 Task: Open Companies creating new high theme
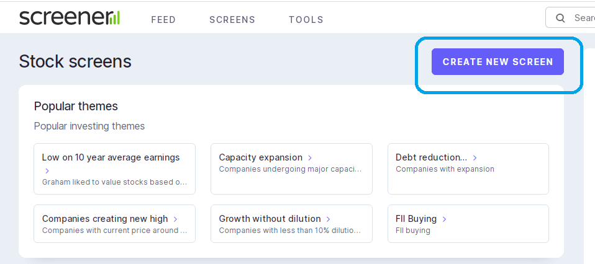(115, 224)
